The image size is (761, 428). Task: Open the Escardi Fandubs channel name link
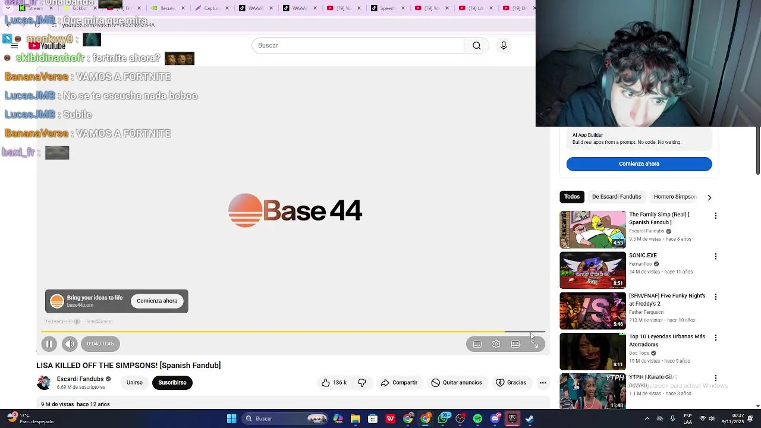[80, 379]
